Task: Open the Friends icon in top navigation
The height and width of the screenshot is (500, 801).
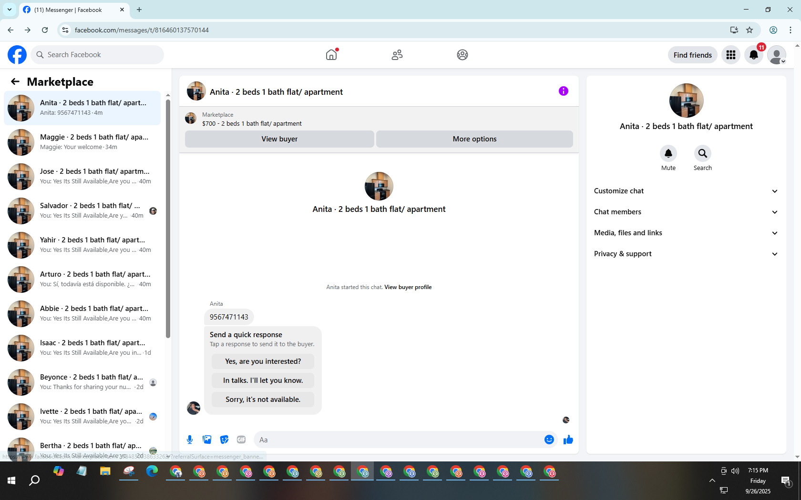Action: [x=397, y=55]
